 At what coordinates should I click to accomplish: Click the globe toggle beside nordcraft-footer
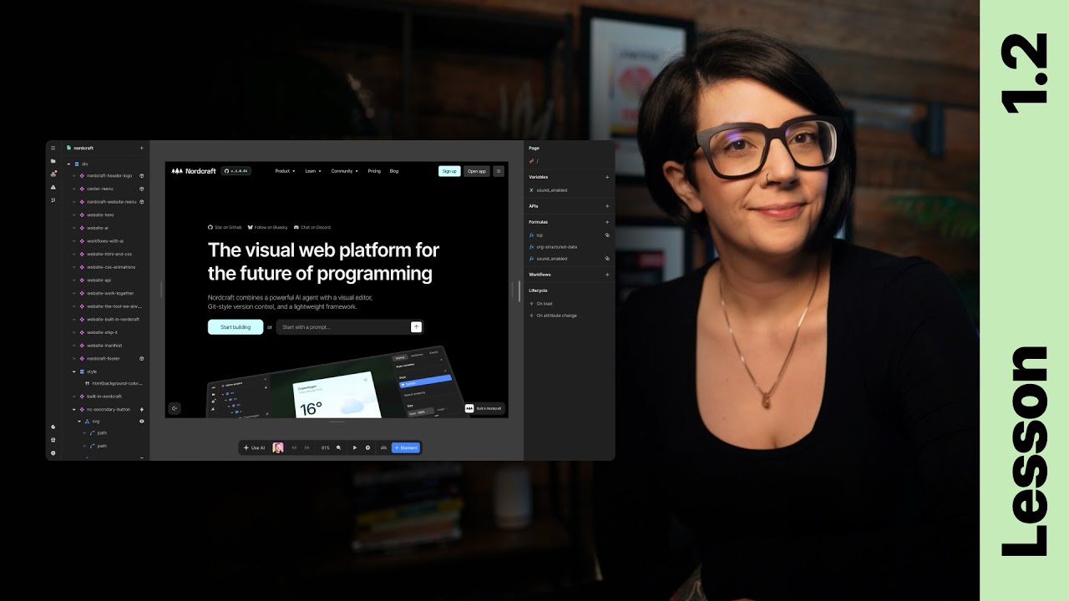(x=140, y=357)
